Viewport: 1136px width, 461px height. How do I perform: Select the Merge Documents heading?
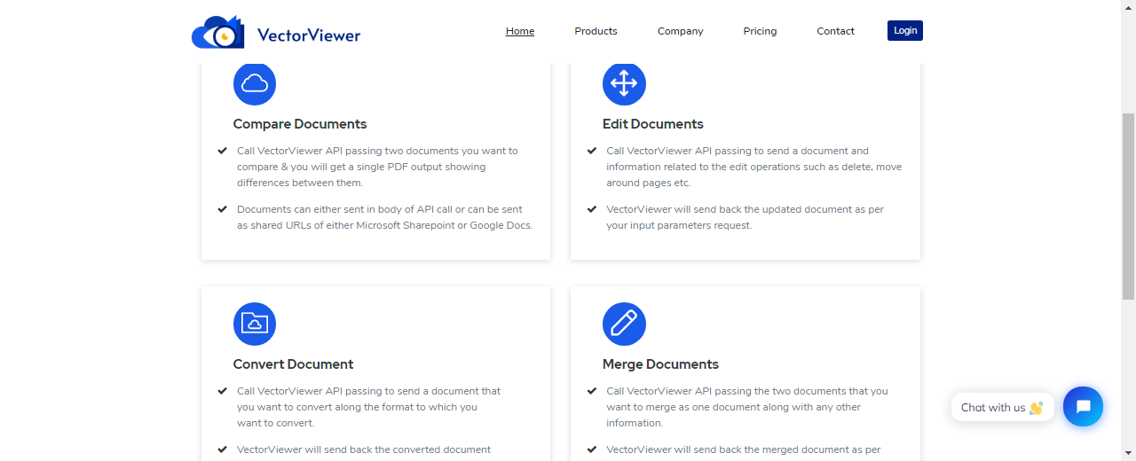click(x=660, y=364)
